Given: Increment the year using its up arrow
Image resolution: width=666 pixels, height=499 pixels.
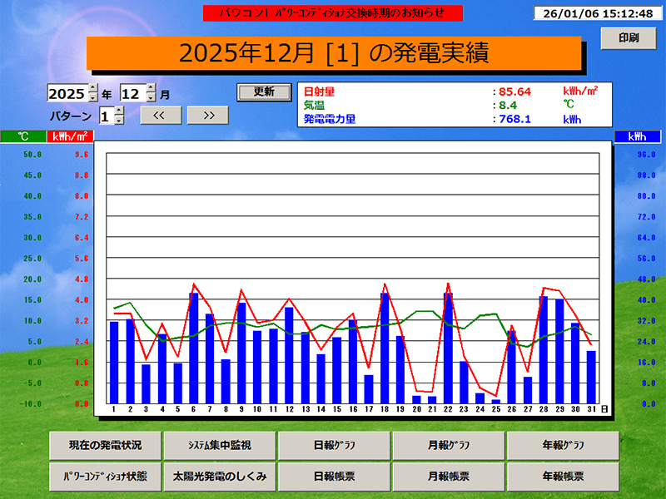Looking at the screenshot, I should (x=92, y=89).
